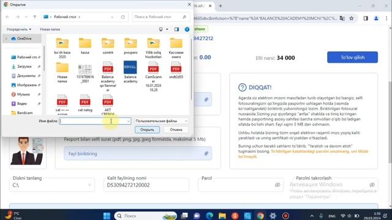Select Balance academy qo'llanmalar PDF

pyautogui.click(x=108, y=77)
